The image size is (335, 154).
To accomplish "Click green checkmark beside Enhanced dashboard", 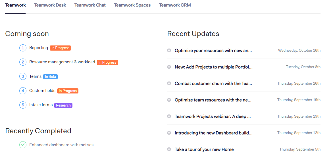I will (x=23, y=145).
